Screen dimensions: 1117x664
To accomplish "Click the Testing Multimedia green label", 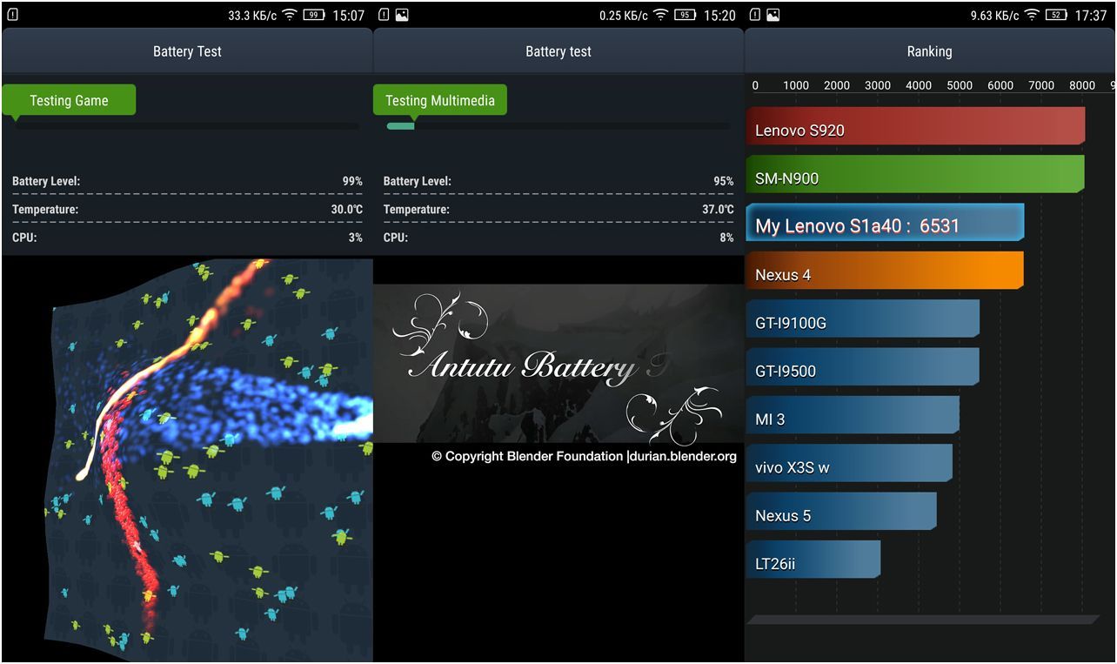I will (x=439, y=100).
